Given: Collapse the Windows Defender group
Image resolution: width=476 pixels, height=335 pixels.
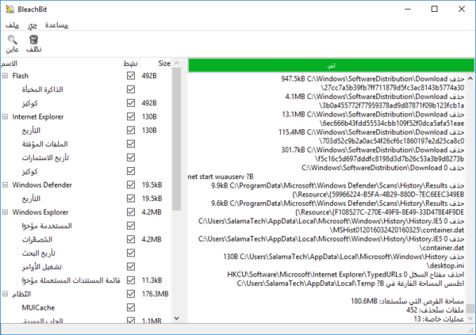Looking at the screenshot, I should (x=6, y=185).
